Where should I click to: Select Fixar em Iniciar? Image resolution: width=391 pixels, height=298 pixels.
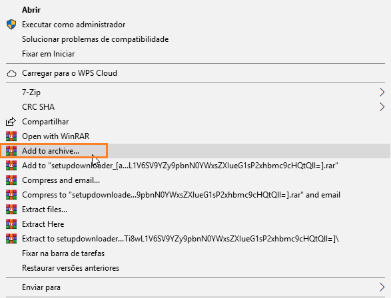pos(49,54)
